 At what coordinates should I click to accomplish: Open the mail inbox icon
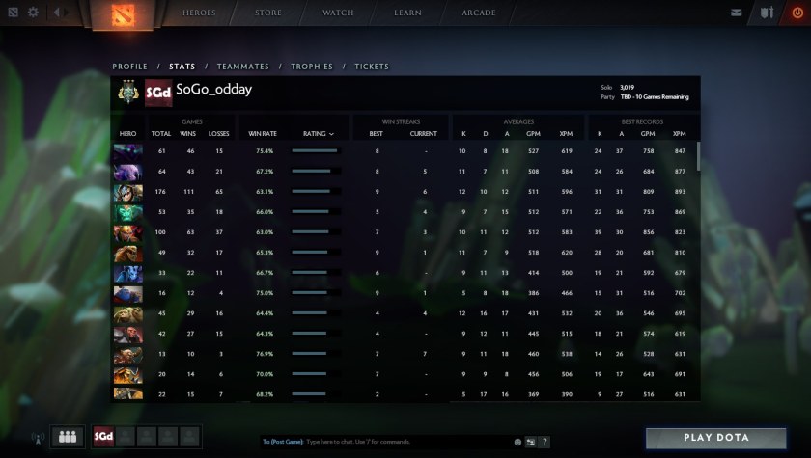tap(736, 13)
